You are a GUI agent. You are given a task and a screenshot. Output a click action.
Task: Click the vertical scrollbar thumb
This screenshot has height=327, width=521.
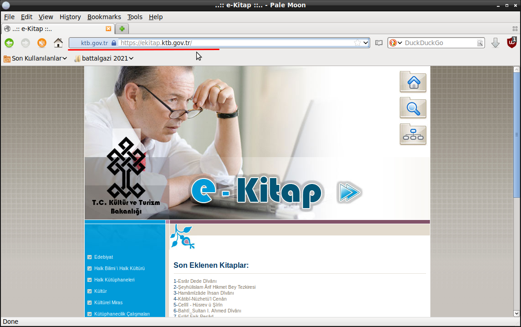click(516, 135)
